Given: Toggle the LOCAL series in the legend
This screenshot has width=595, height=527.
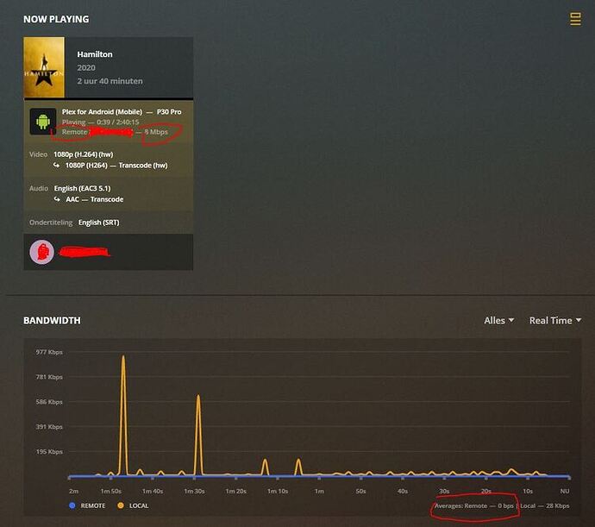Looking at the screenshot, I should click(x=133, y=505).
